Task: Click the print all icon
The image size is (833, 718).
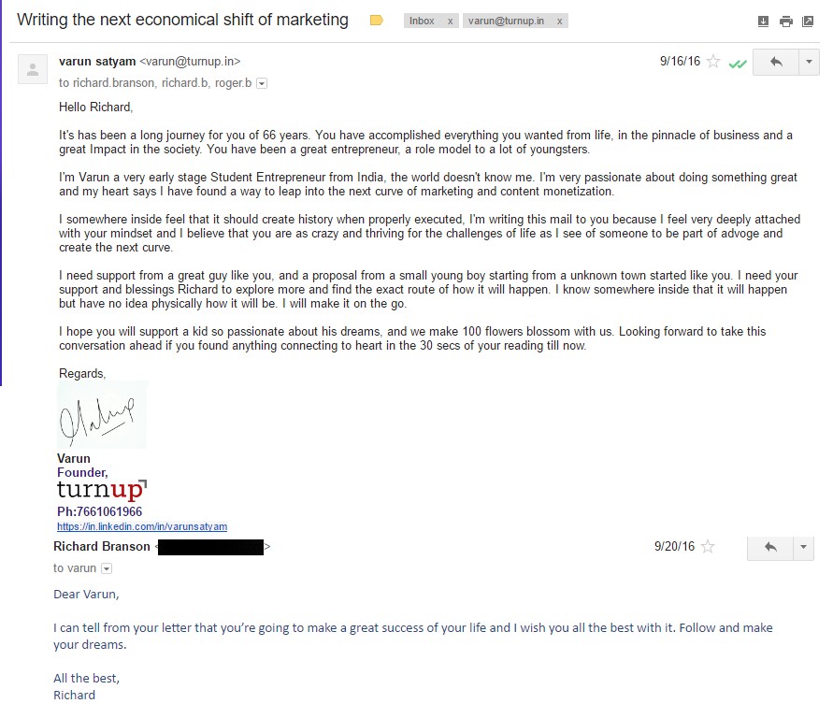Action: point(785,22)
